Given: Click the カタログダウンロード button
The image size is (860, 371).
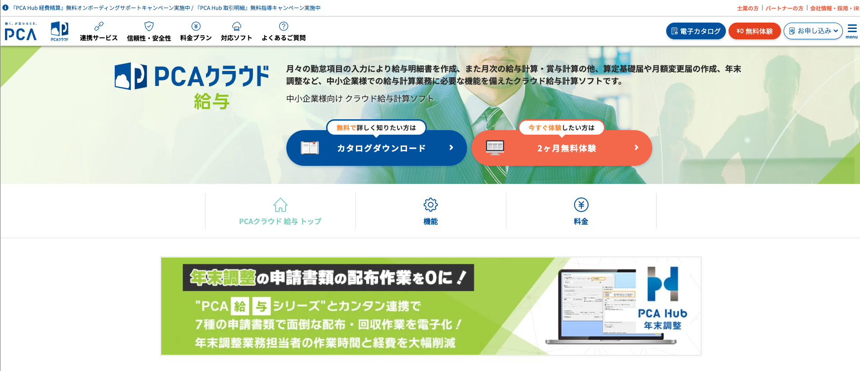Looking at the screenshot, I should point(376,148).
